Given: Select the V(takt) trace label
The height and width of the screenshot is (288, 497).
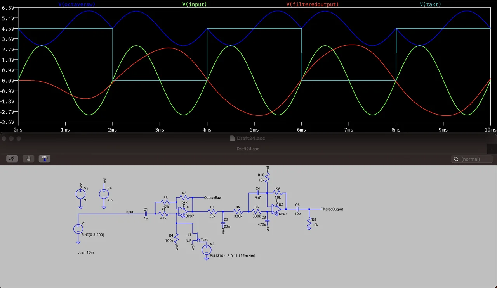Looking at the screenshot, I should coord(430,5).
